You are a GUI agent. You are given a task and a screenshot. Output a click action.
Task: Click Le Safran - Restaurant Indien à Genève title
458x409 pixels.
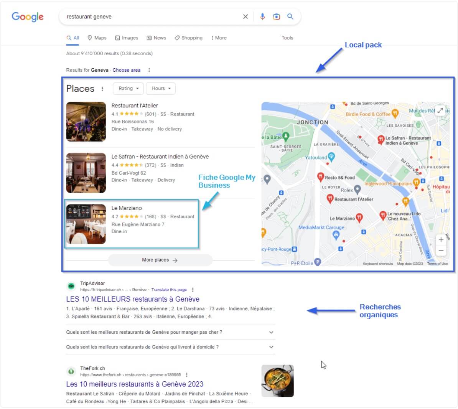click(160, 157)
